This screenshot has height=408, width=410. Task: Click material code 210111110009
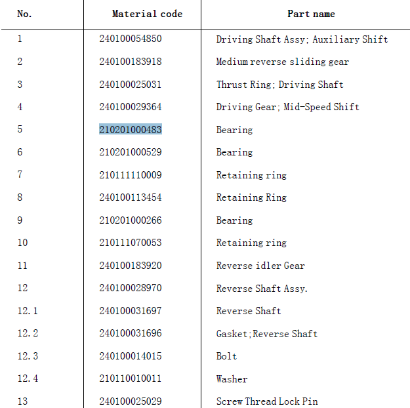(131, 174)
